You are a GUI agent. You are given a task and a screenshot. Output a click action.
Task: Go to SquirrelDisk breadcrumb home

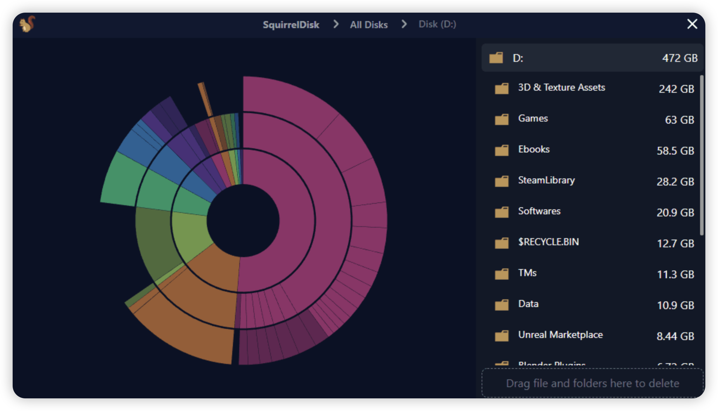click(291, 25)
